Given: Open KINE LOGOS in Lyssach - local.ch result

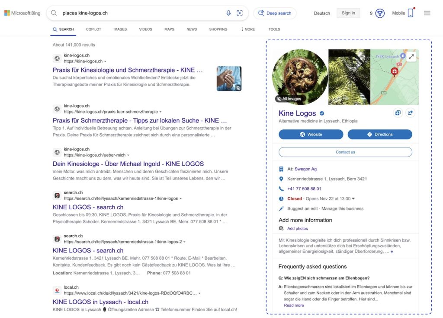Looking at the screenshot, I should click(x=100, y=302).
